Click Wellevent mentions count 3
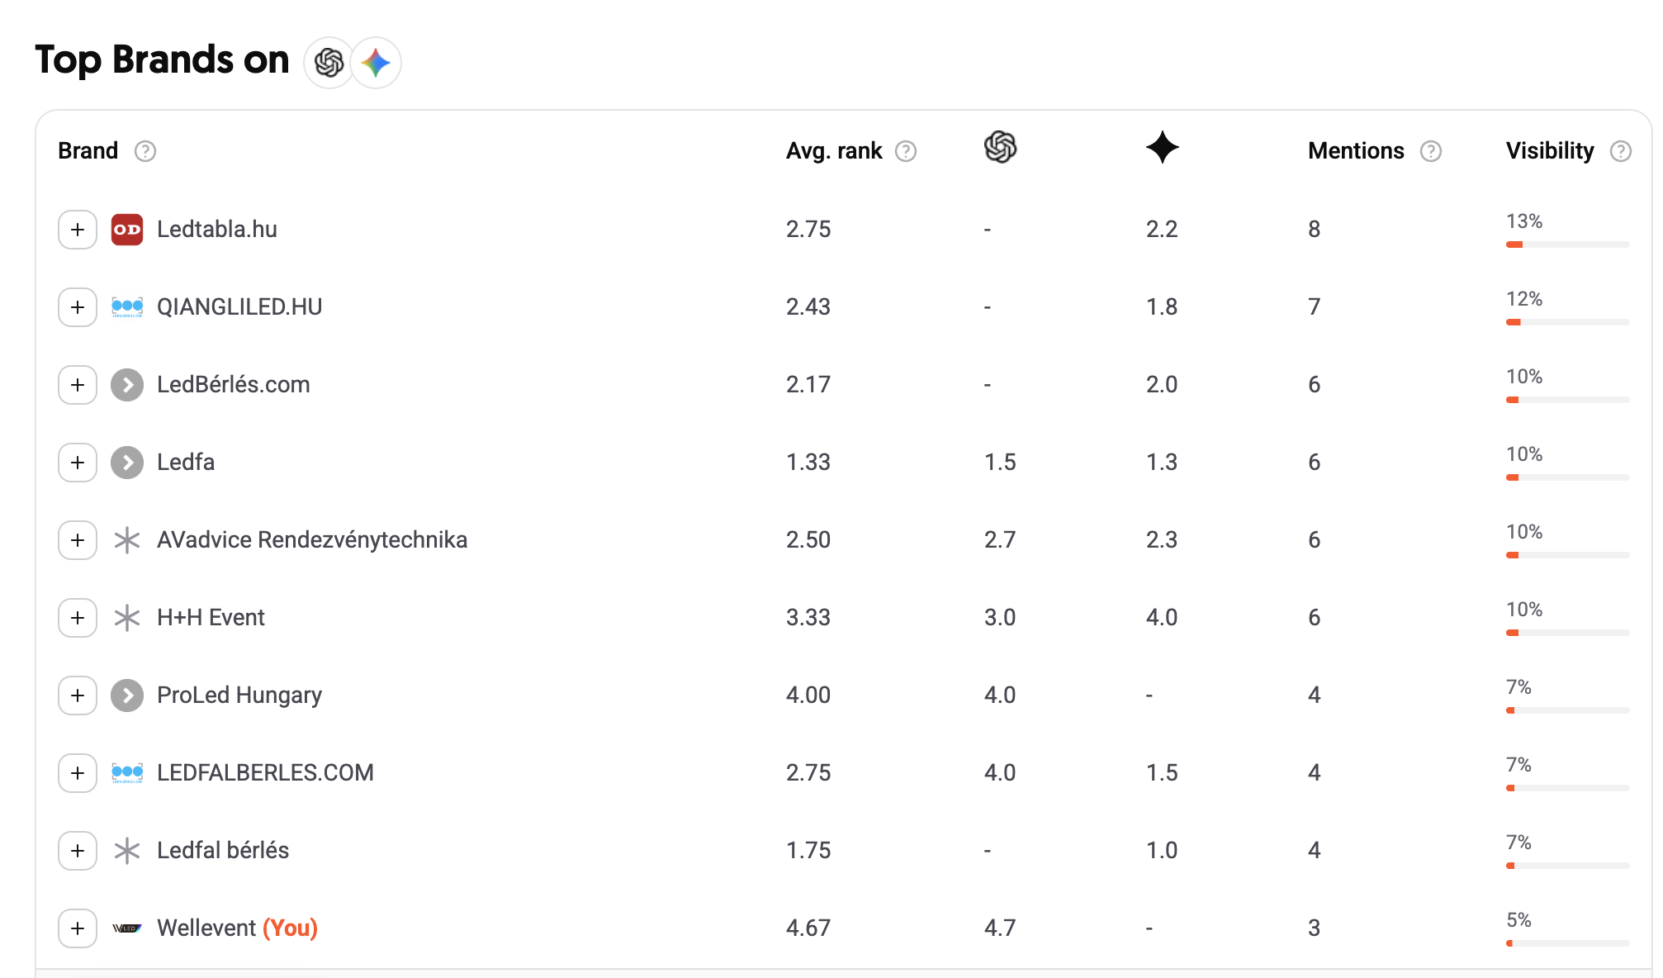The width and height of the screenshot is (1663, 978). (x=1315, y=928)
